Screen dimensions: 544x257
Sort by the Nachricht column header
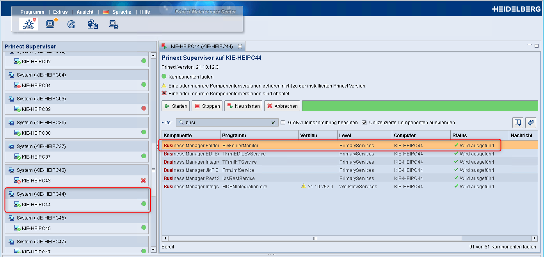click(523, 136)
